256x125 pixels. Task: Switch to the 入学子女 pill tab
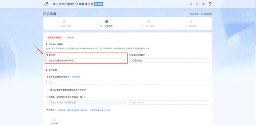click(x=70, y=38)
